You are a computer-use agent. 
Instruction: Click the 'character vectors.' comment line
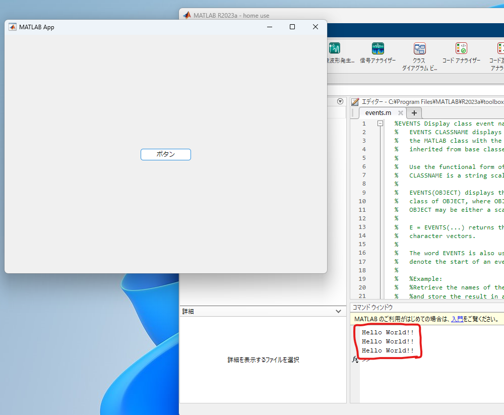442,236
